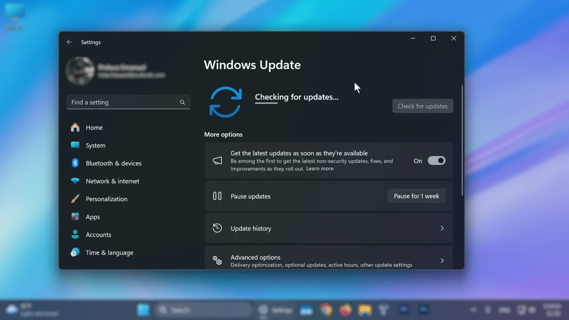Click the Accounts person icon

[75, 234]
